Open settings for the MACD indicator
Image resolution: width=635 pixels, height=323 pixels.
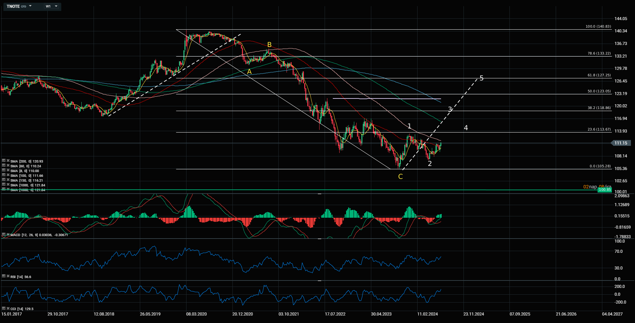pyautogui.click(x=4, y=234)
